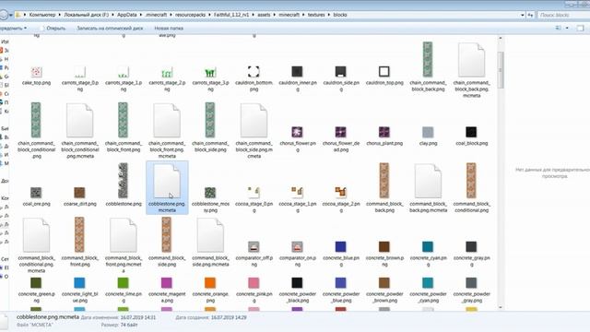Select chorus_flower.png file icon
This screenshot has height=332, width=590.
pyautogui.click(x=297, y=132)
